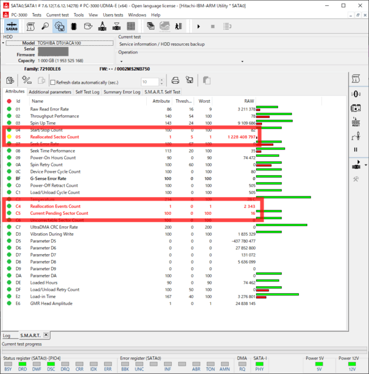The height and width of the screenshot is (374, 369).
Task: Open the sector grid map icon
Action: (x=131, y=26)
